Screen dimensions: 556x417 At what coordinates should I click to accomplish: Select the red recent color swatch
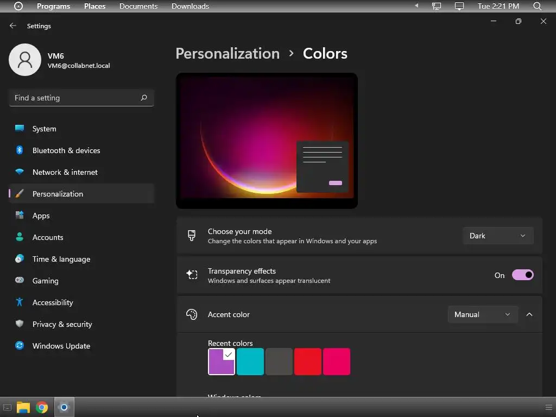[308, 361]
